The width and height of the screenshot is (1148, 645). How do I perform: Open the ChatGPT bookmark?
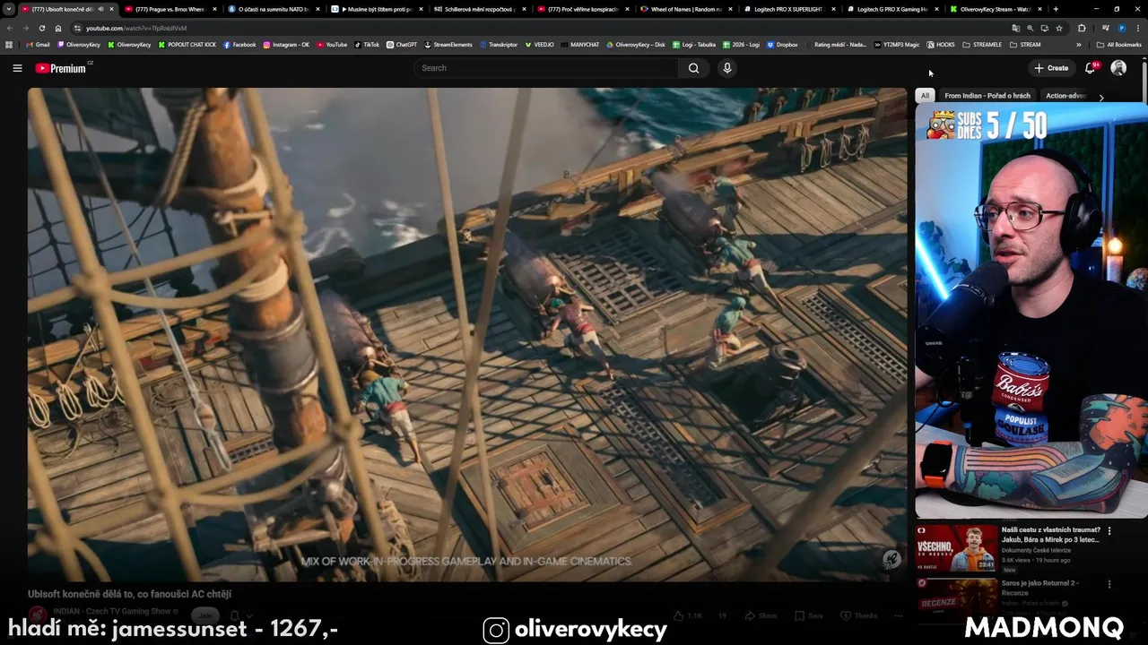coord(402,44)
